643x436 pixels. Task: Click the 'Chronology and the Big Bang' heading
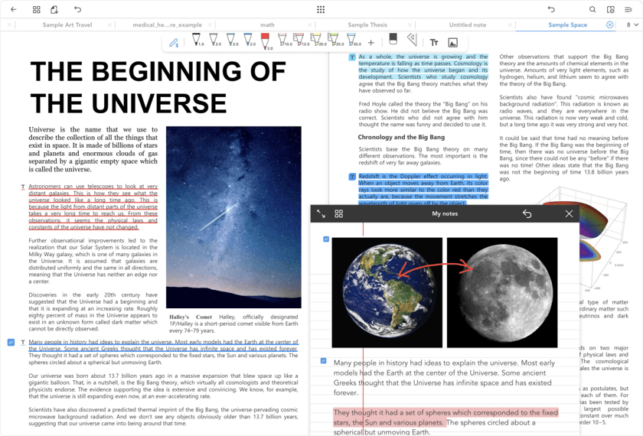(x=401, y=137)
